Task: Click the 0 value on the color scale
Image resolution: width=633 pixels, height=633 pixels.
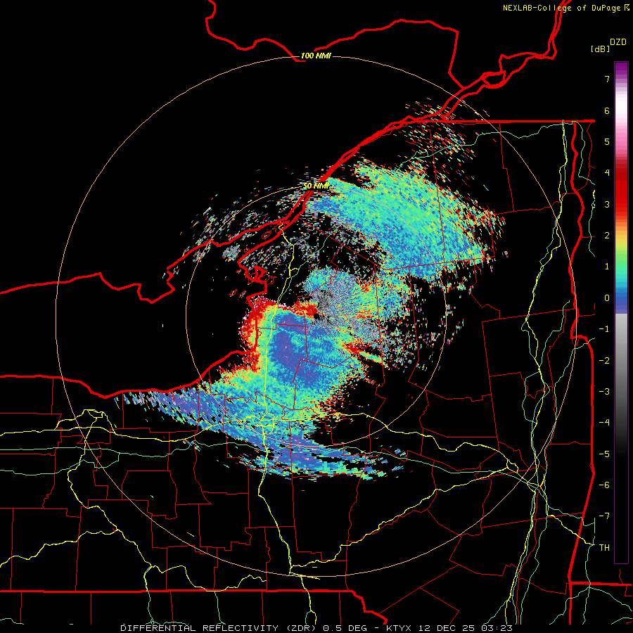Action: pos(607,298)
